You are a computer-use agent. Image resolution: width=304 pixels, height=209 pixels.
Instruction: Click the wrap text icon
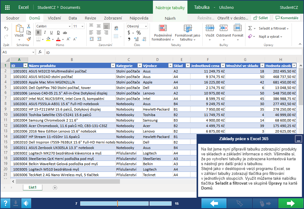click(x=116, y=28)
